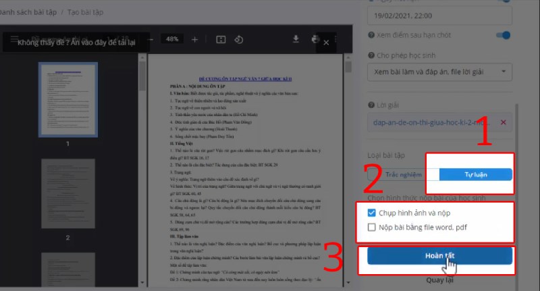
Task: Select PDF page 3 thumbnail
Action: click(x=68, y=269)
